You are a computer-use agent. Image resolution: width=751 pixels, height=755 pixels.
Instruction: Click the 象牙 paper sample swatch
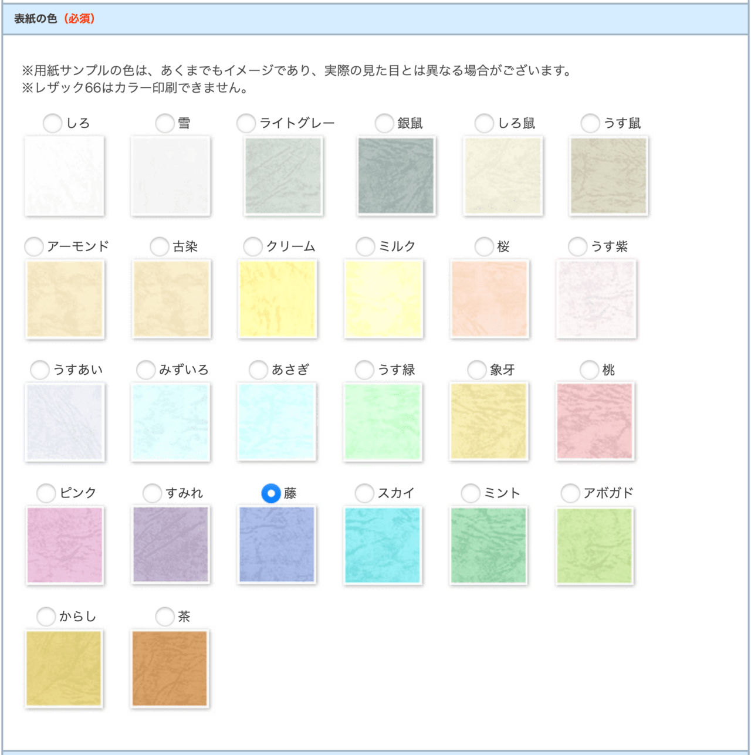489,421
